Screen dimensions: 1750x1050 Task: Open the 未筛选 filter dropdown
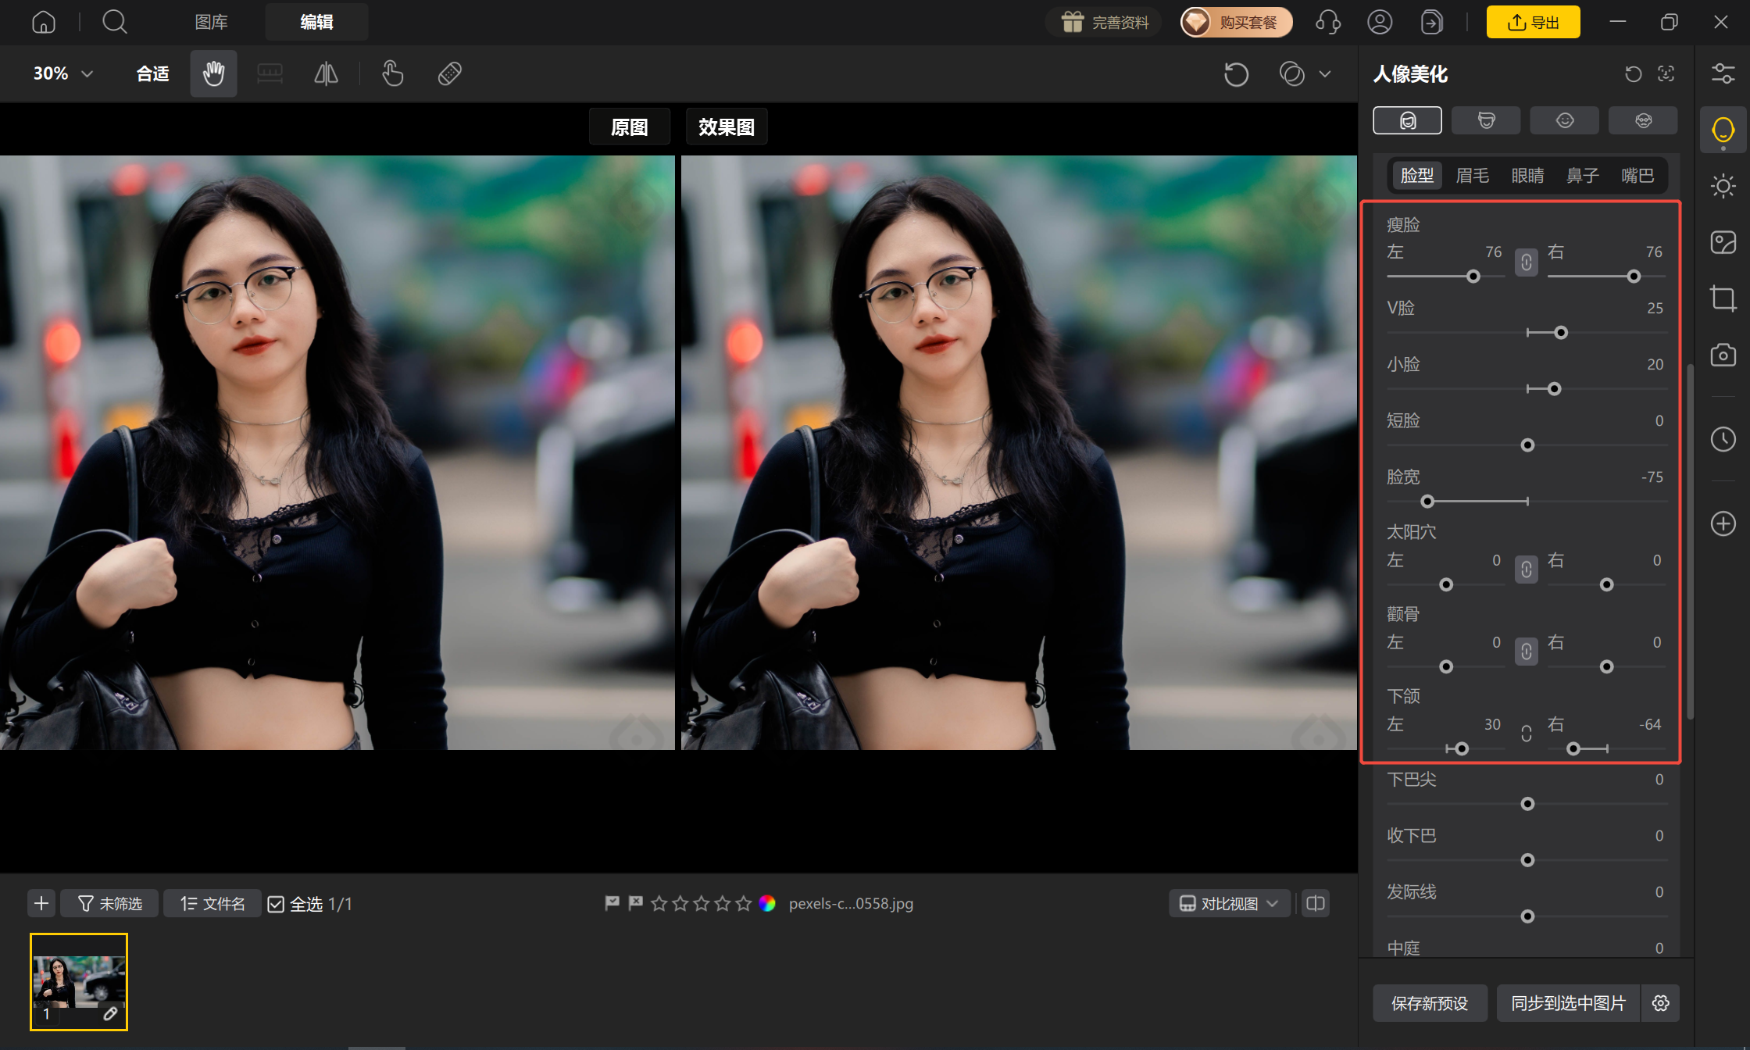coord(109,904)
